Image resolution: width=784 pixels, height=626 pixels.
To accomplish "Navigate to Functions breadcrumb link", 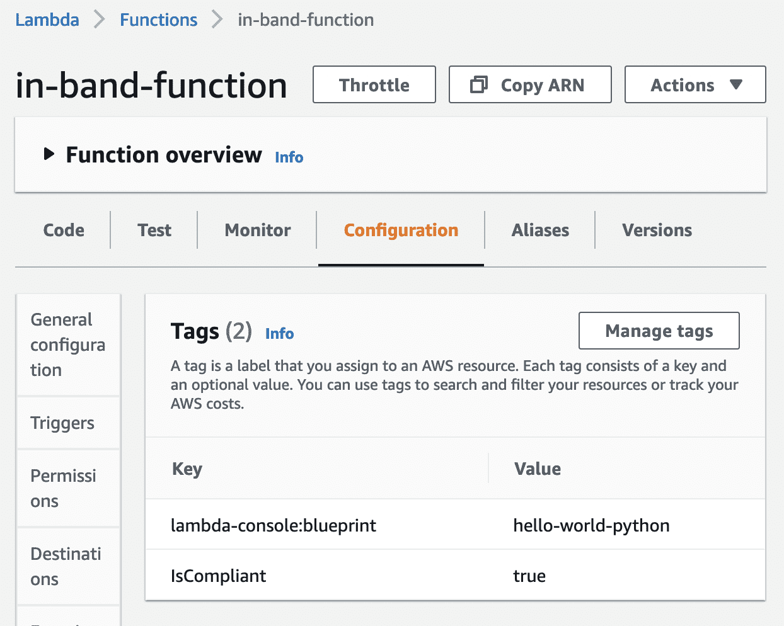I will [x=159, y=20].
